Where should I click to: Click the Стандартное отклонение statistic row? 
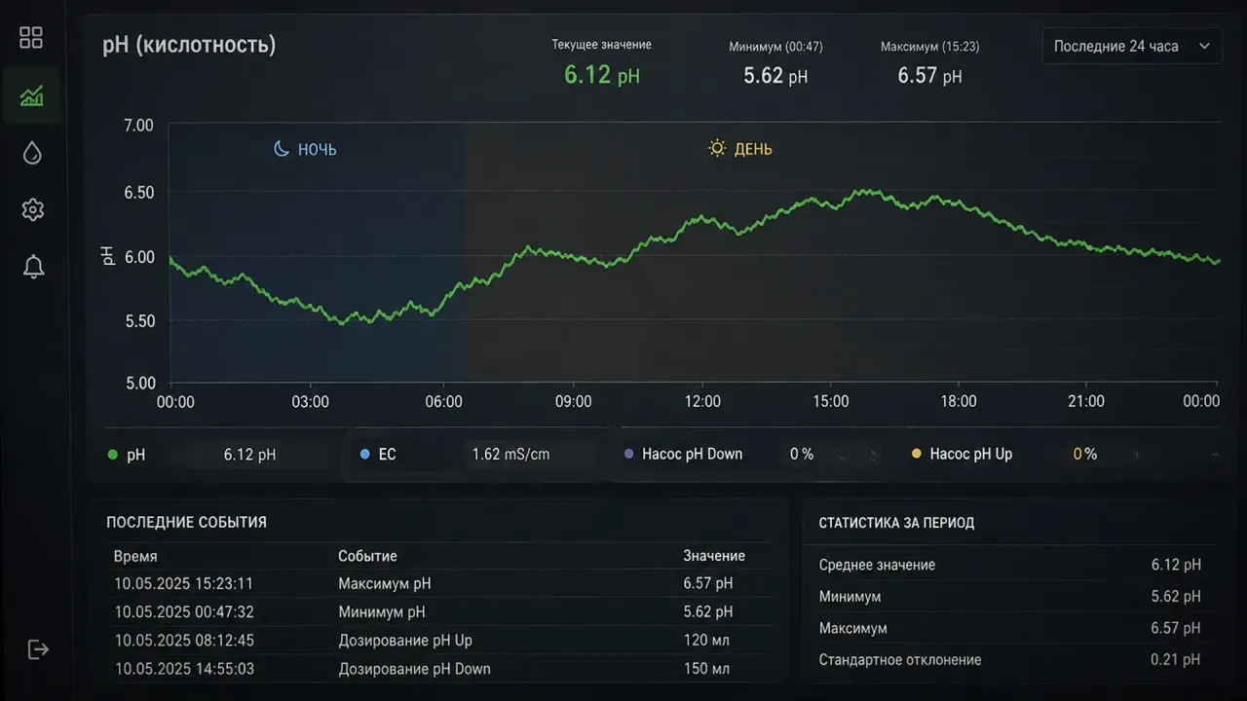(x=1010, y=659)
